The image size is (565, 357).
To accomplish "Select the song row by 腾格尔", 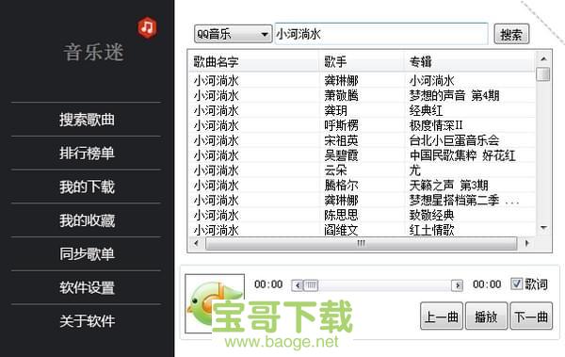I will click(x=362, y=186).
